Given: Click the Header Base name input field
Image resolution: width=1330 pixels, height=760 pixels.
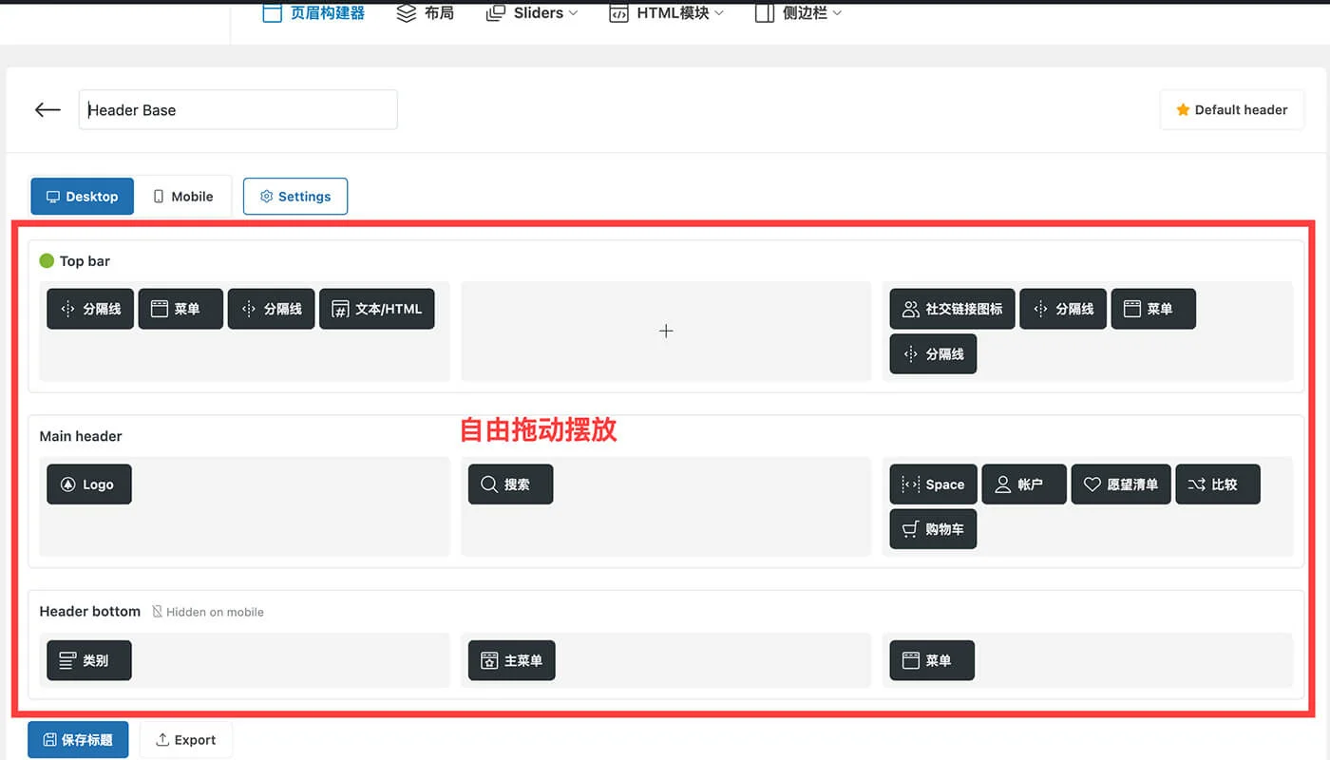Looking at the screenshot, I should pyautogui.click(x=237, y=109).
